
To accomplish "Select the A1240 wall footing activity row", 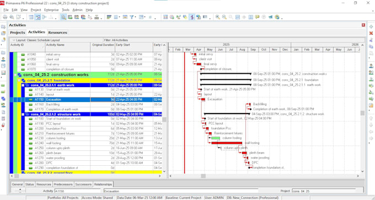I will 86,143.
